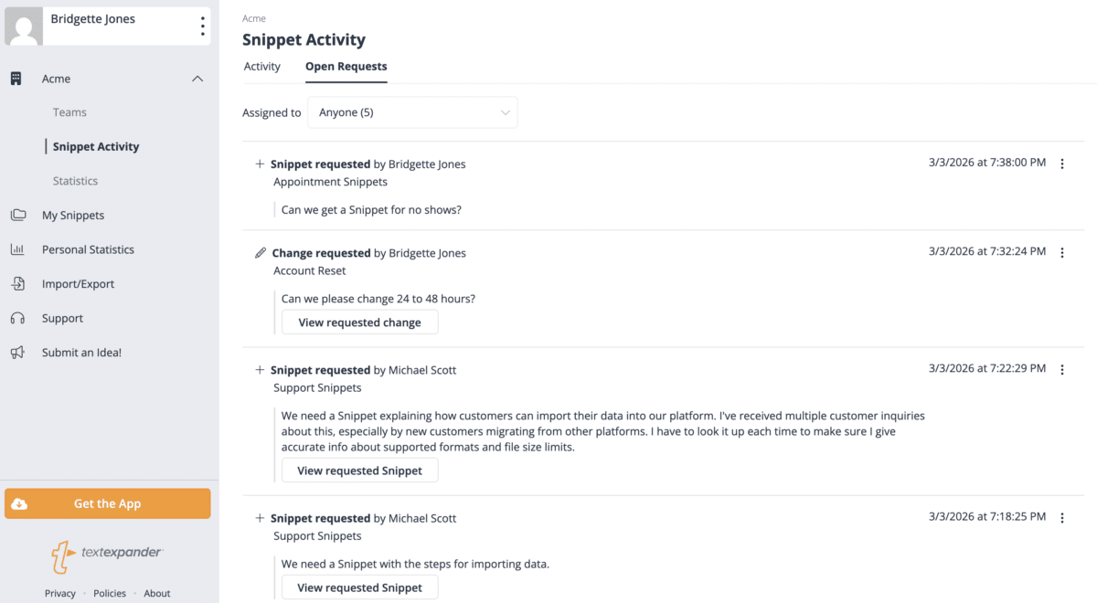Screen dimensions: 1097x603
Task: Open Statistics in the Acme sidebar
Action: tap(75, 181)
